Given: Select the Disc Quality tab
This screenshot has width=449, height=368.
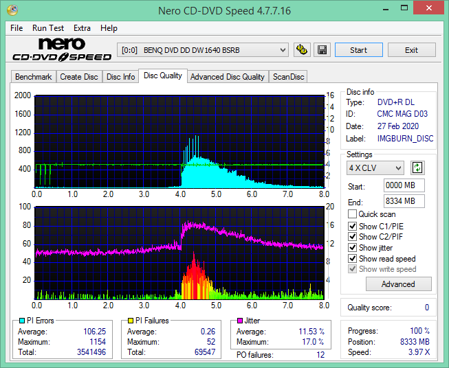Looking at the screenshot, I should click(x=163, y=76).
